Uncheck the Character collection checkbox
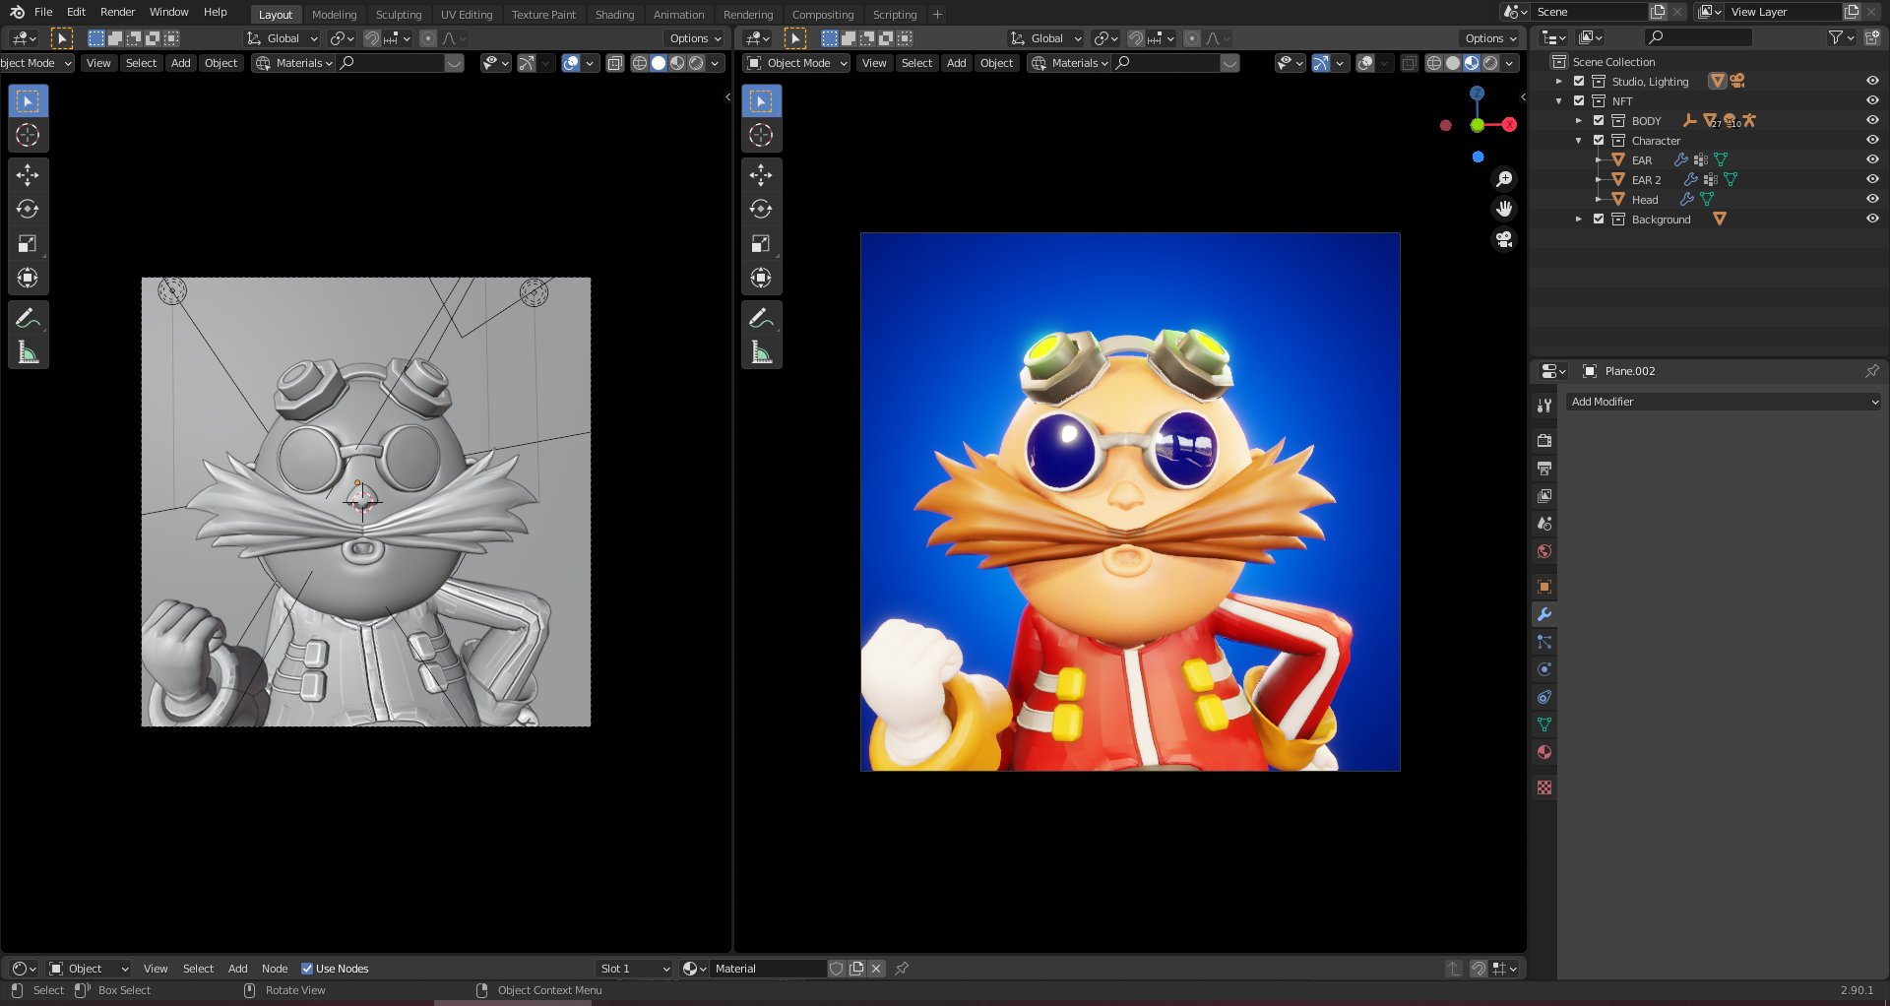This screenshot has height=1006, width=1890. click(x=1599, y=140)
